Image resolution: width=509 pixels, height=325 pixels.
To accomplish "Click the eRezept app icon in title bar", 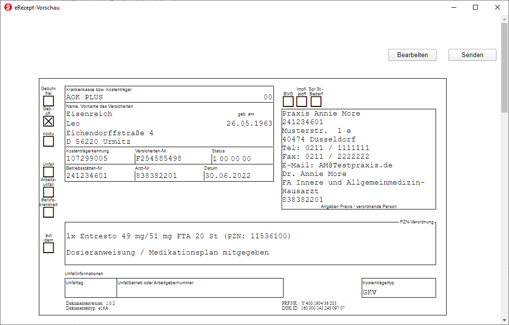I will (8, 8).
